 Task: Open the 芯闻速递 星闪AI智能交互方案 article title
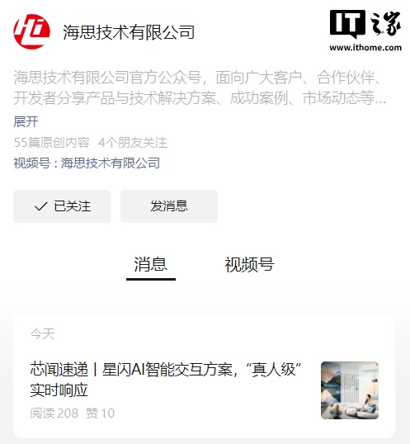click(165, 380)
